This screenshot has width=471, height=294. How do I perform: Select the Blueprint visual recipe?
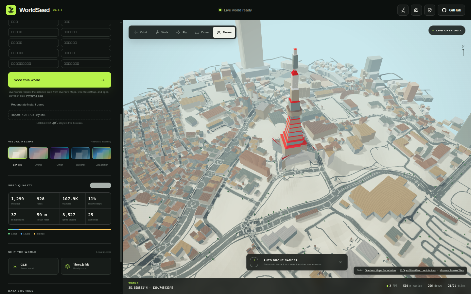tap(81, 157)
